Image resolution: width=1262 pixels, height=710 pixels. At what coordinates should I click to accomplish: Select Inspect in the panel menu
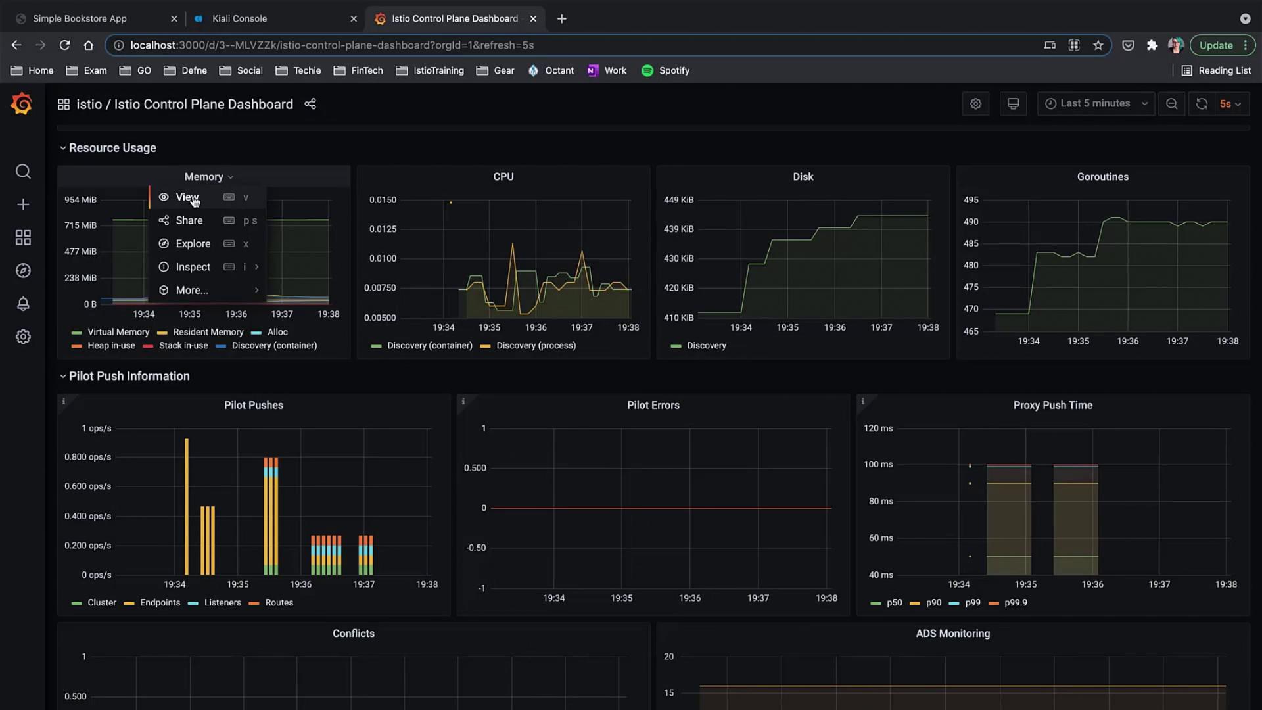point(193,267)
